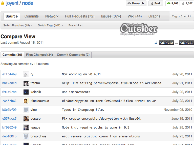Click the node repository name link
This screenshot has width=195, height=145.
point(28,3)
